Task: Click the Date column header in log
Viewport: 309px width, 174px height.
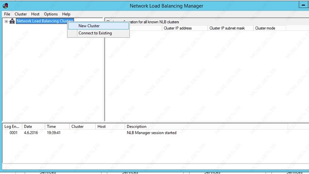Action: pos(33,126)
